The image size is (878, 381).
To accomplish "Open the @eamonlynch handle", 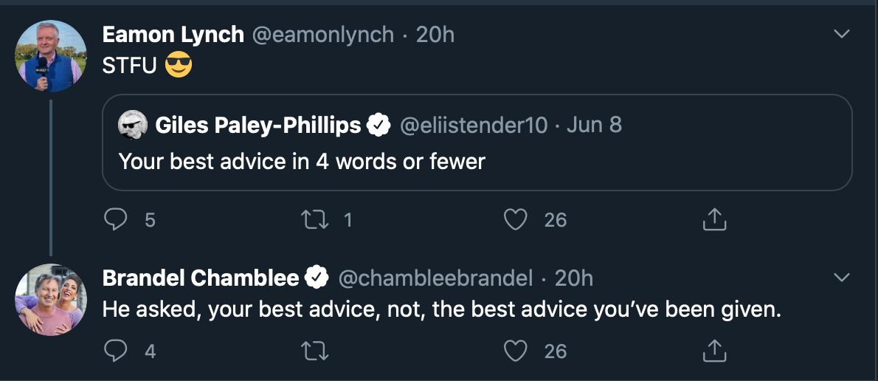I will pyautogui.click(x=323, y=35).
